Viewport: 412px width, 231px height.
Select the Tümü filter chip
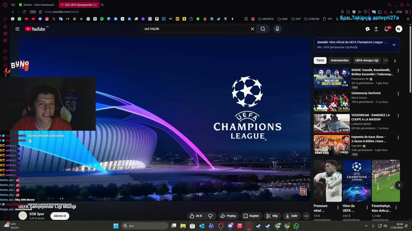(x=320, y=60)
